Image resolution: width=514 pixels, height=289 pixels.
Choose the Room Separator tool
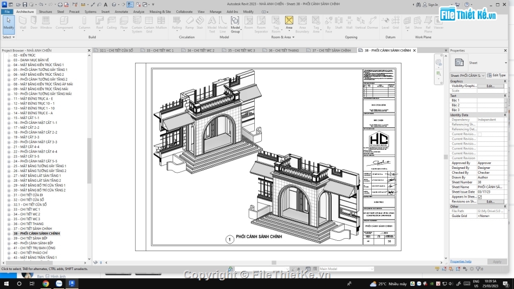261,24
